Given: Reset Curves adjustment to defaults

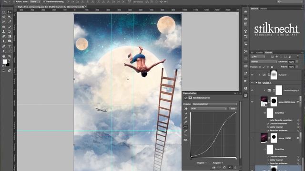Looking at the screenshot, I should tap(224, 167).
